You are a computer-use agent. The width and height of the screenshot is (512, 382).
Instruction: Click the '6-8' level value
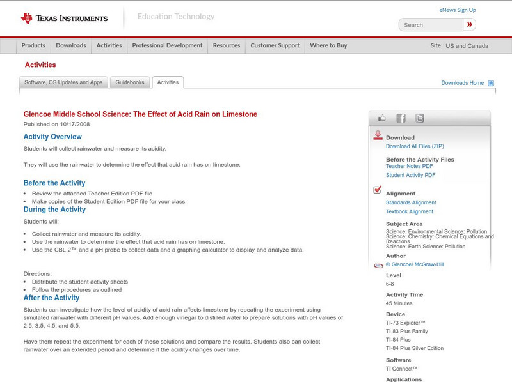coord(390,284)
